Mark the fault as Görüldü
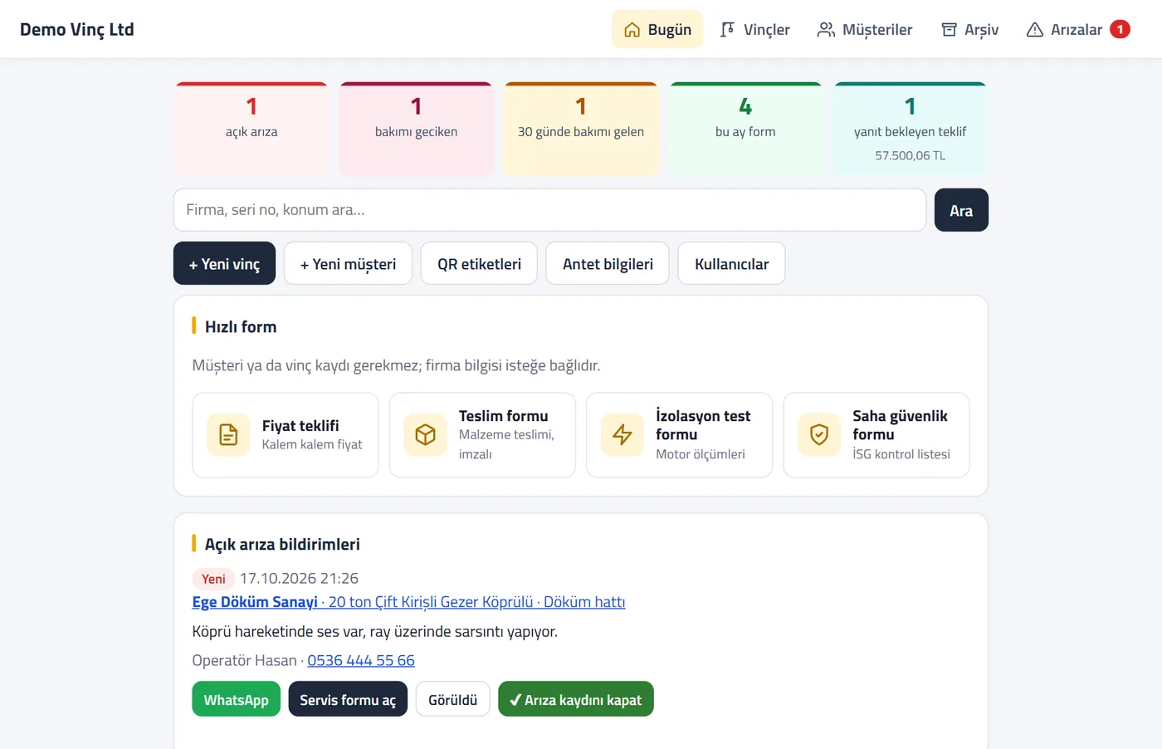The image size is (1162, 749). 453,699
